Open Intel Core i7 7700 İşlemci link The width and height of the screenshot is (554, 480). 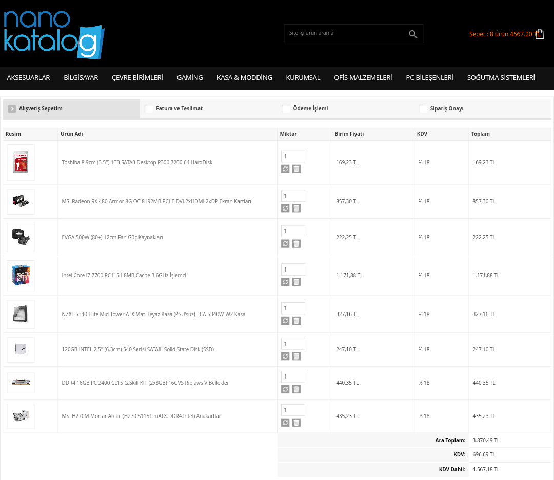(124, 275)
